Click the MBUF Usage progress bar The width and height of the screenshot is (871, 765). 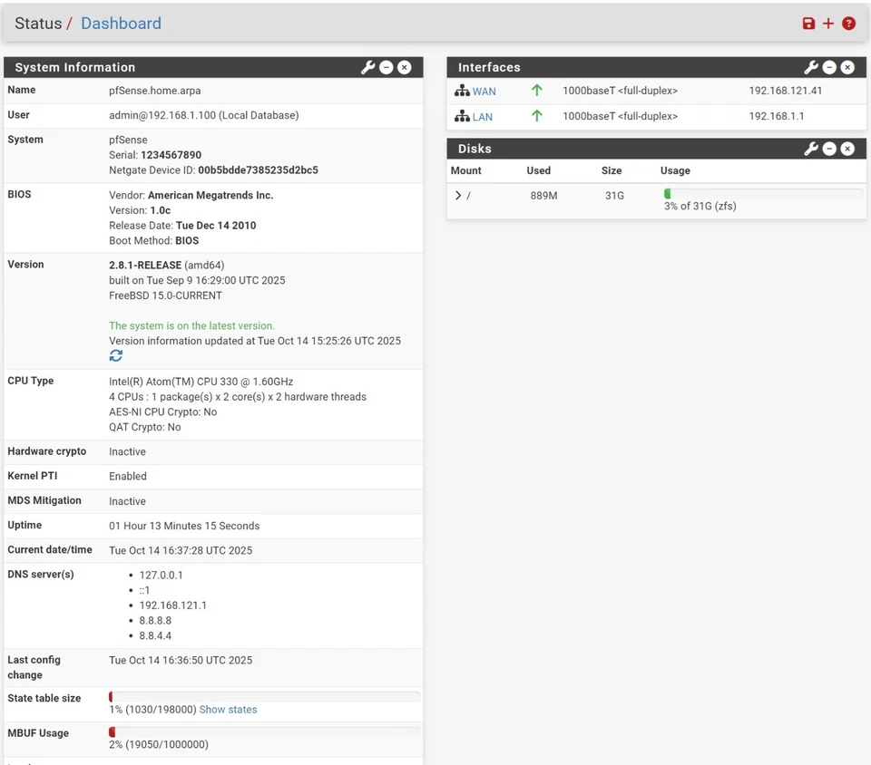[x=264, y=731]
